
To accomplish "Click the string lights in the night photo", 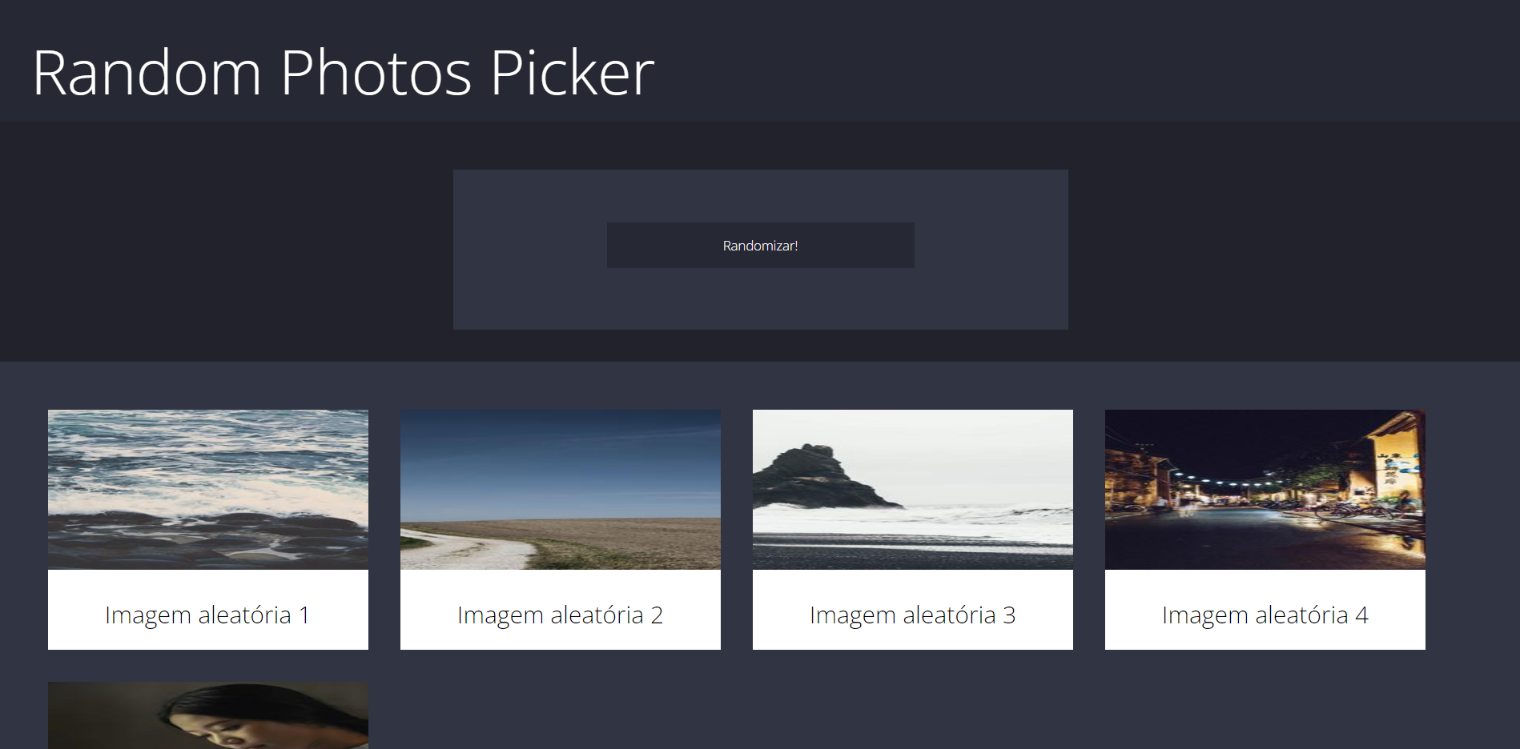I will click(x=1225, y=479).
